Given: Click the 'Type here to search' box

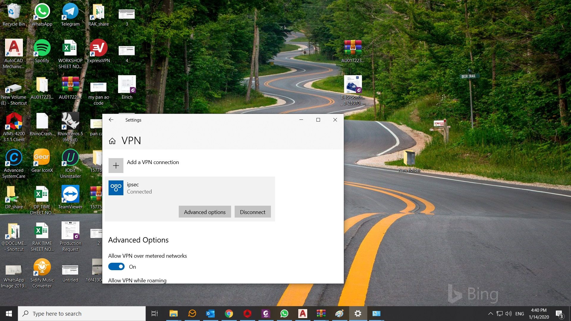Looking at the screenshot, I should [82, 314].
